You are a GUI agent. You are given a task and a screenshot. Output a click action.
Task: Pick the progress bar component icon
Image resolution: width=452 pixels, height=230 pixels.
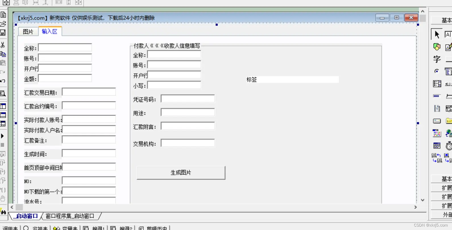pyautogui.click(x=437, y=96)
